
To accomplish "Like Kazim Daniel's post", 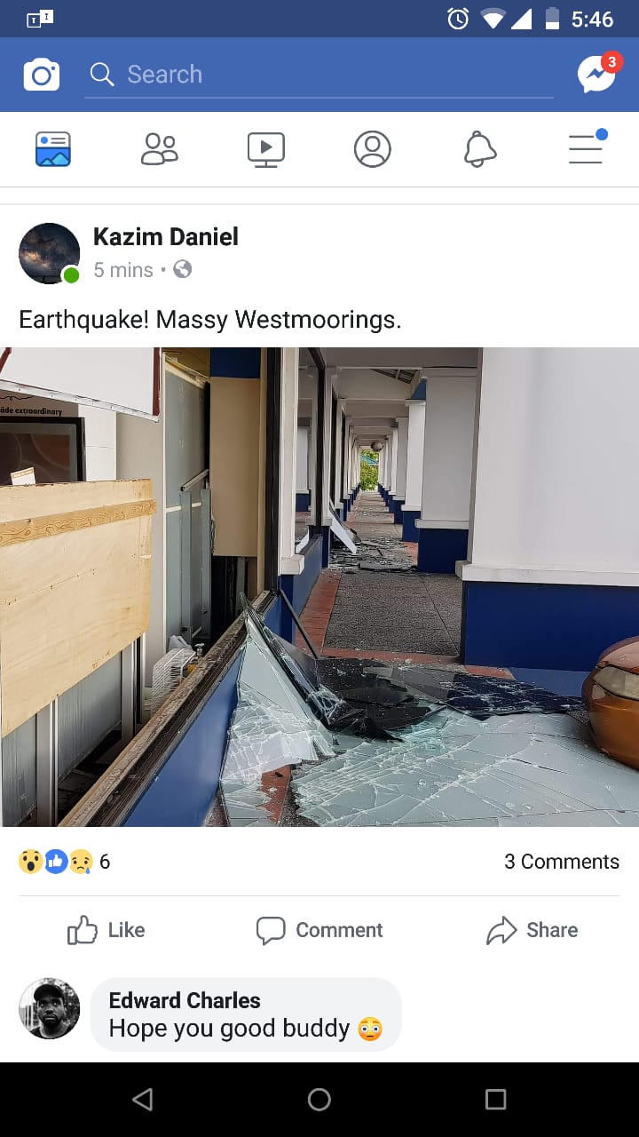I will coord(106,930).
